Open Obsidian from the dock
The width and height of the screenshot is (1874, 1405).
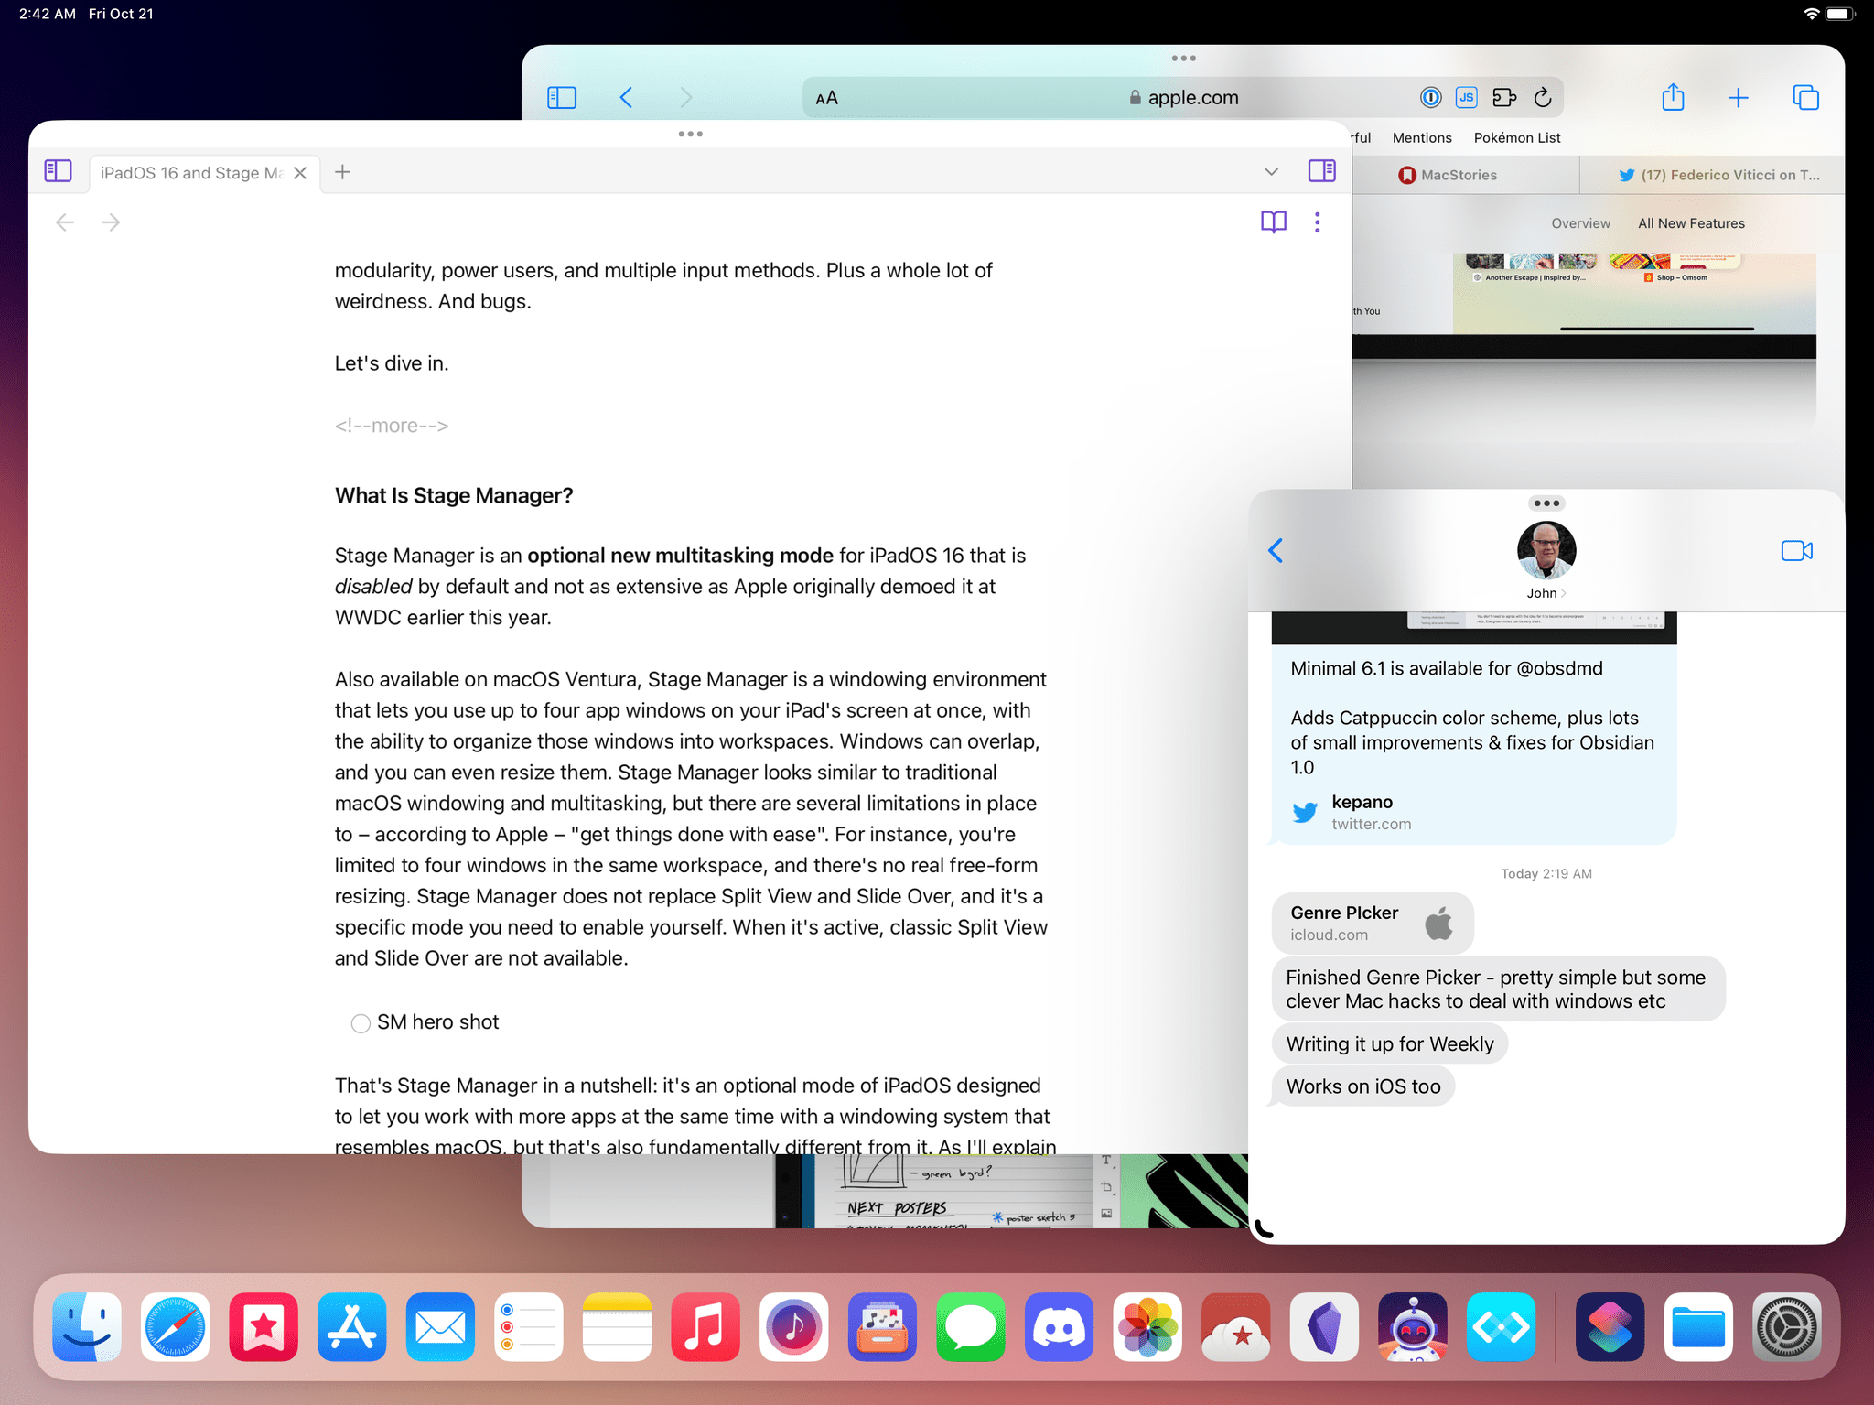point(1324,1327)
